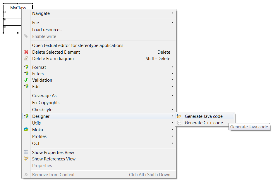Click the Show References View icon
This screenshot has width=273, height=182.
26,159
